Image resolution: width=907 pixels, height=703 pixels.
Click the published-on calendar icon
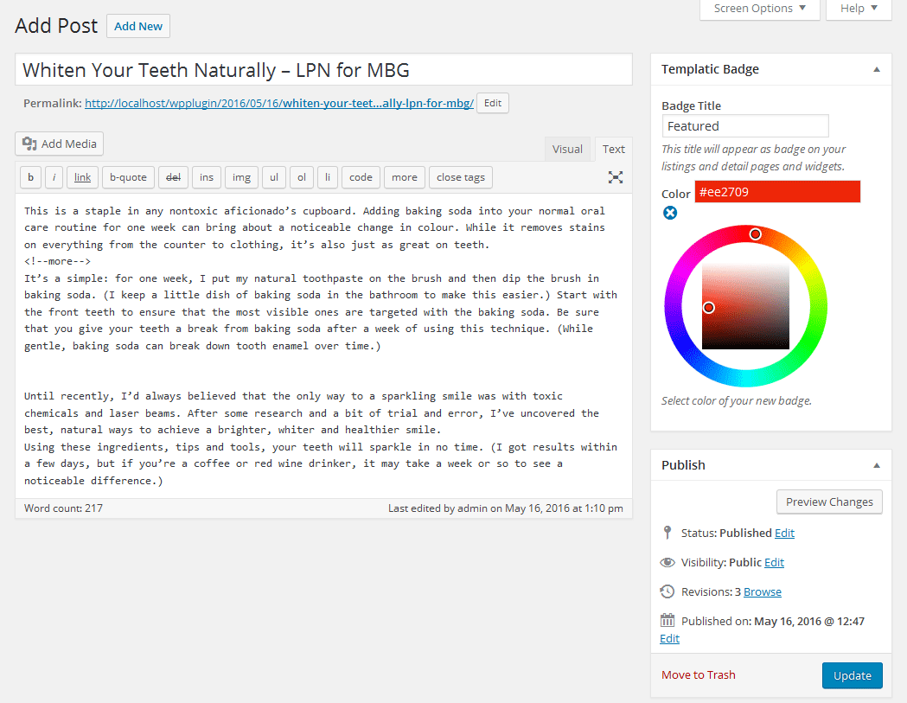[667, 620]
